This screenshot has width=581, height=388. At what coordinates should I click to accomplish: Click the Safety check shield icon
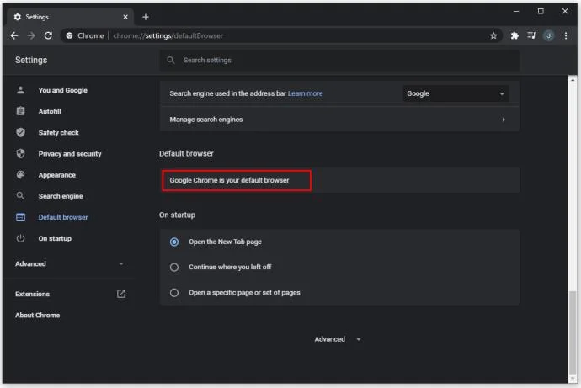[21, 132]
